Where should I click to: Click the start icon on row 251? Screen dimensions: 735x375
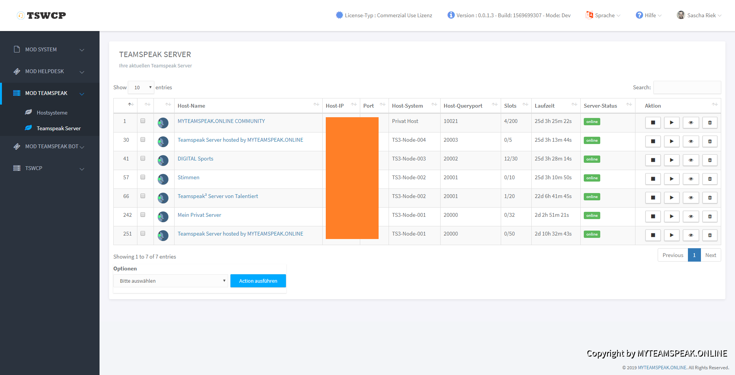click(x=671, y=235)
